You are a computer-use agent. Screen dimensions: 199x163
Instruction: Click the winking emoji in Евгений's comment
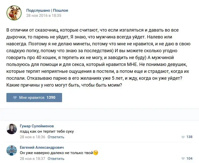coord(96,153)
